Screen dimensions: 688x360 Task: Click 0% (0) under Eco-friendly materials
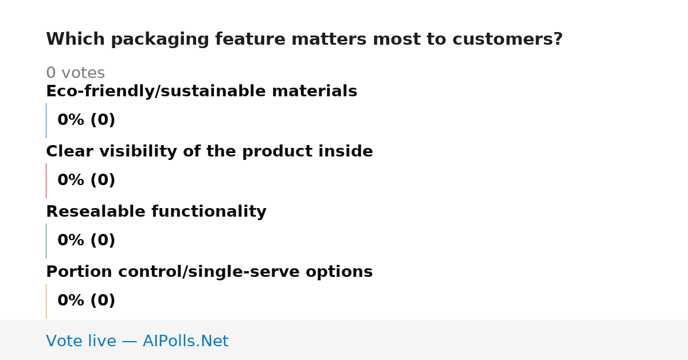pyautogui.click(x=86, y=120)
